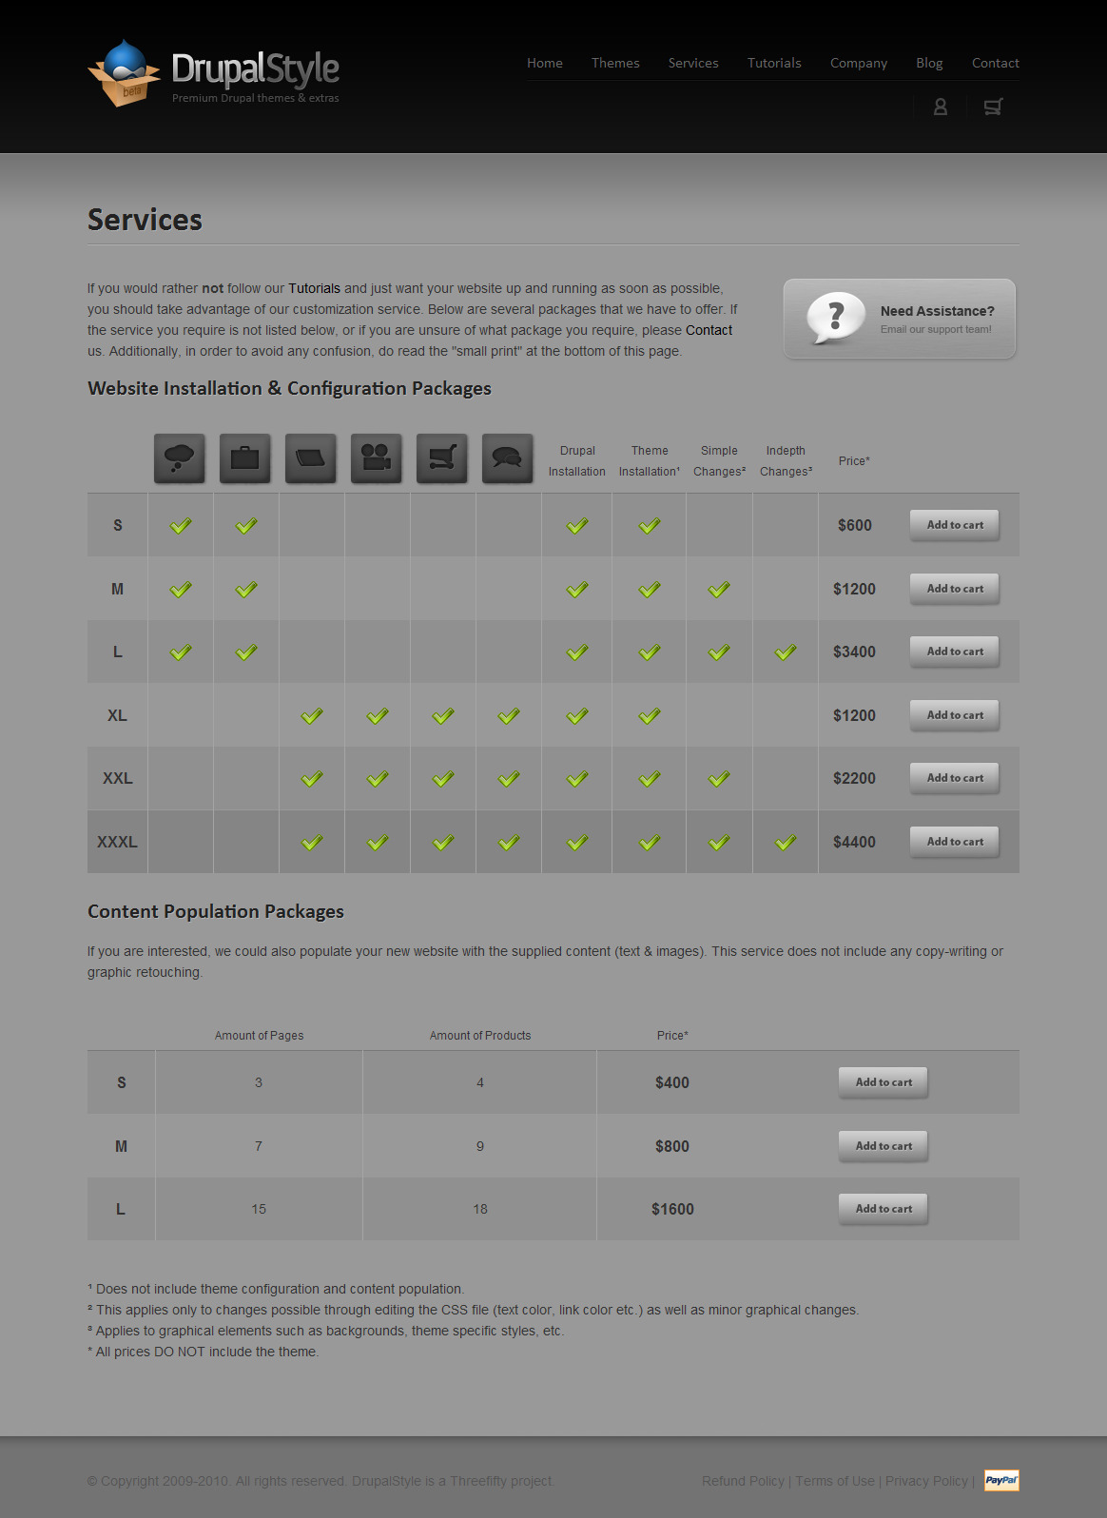Open the Privacy Policy footer link
The image size is (1107, 1518).
[926, 1481]
